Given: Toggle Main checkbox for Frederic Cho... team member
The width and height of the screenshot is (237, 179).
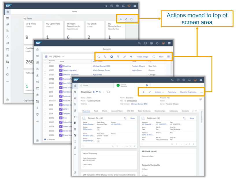Looking at the screenshot, I should [98, 141].
